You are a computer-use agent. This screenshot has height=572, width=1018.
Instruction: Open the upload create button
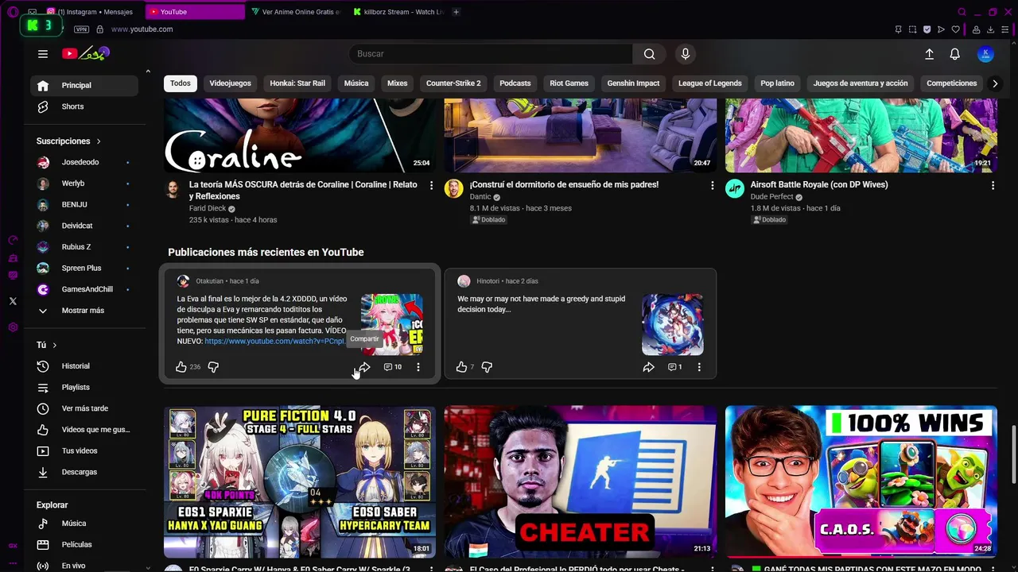pos(929,54)
